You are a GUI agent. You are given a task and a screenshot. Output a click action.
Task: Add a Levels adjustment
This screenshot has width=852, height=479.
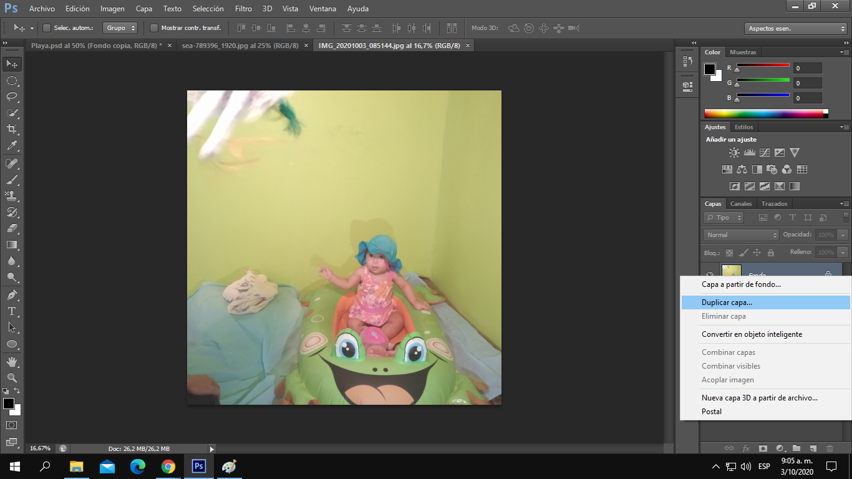click(749, 152)
